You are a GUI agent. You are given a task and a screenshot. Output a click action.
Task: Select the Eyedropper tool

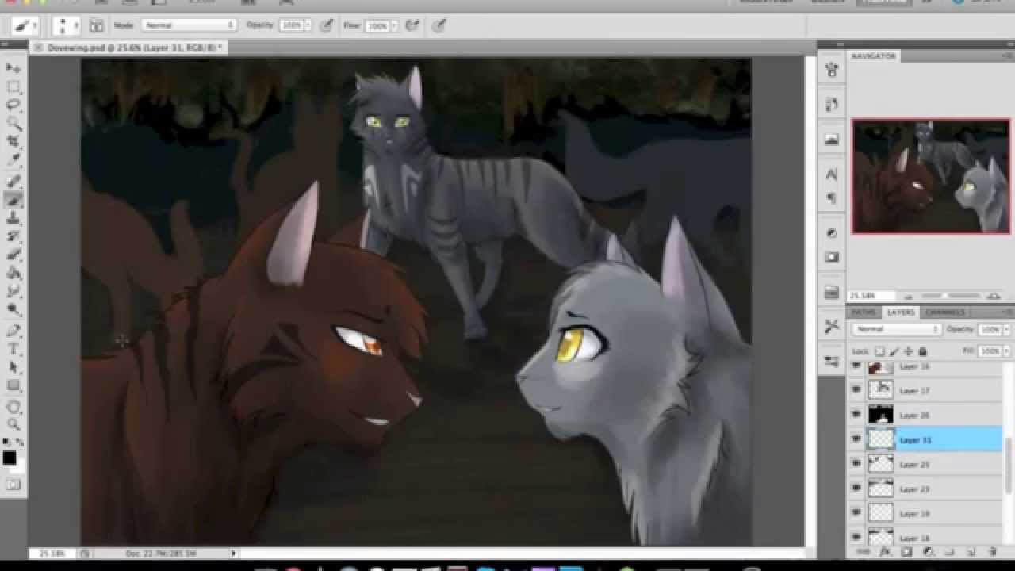[x=13, y=159]
